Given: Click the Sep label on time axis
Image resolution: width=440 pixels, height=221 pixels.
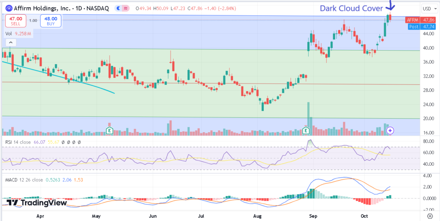Looking at the screenshot, I should pos(314,216).
